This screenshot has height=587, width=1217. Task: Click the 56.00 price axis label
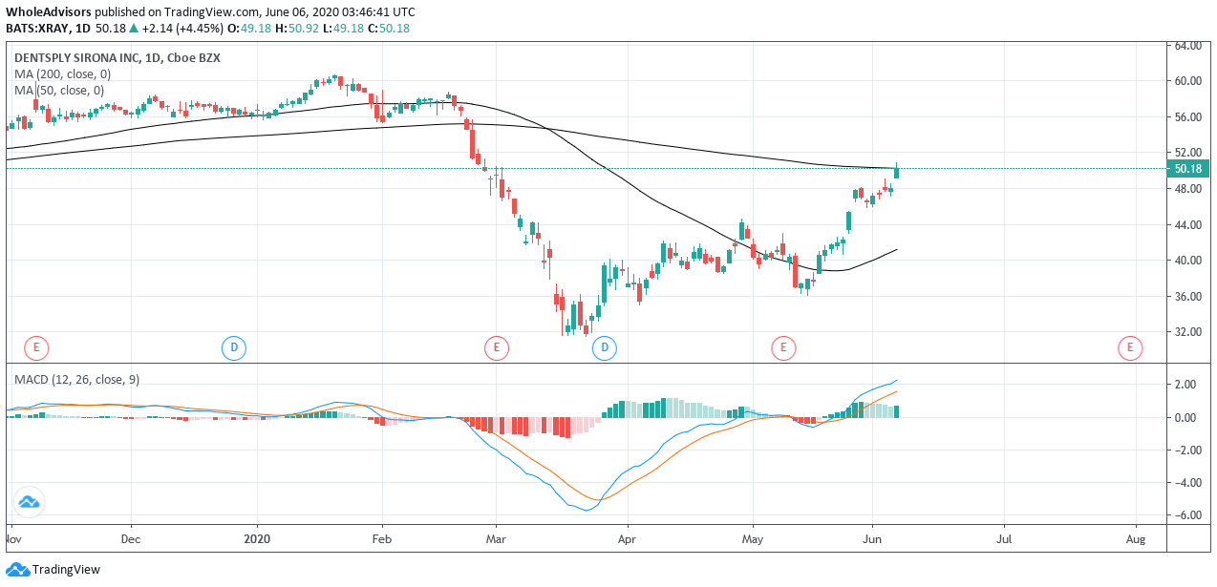[x=1186, y=117]
